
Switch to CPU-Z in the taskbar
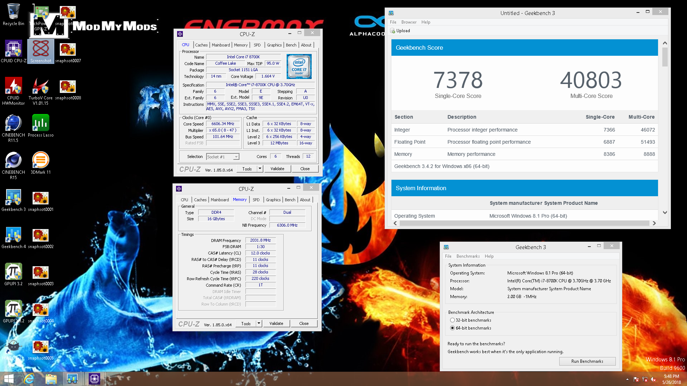(94, 379)
